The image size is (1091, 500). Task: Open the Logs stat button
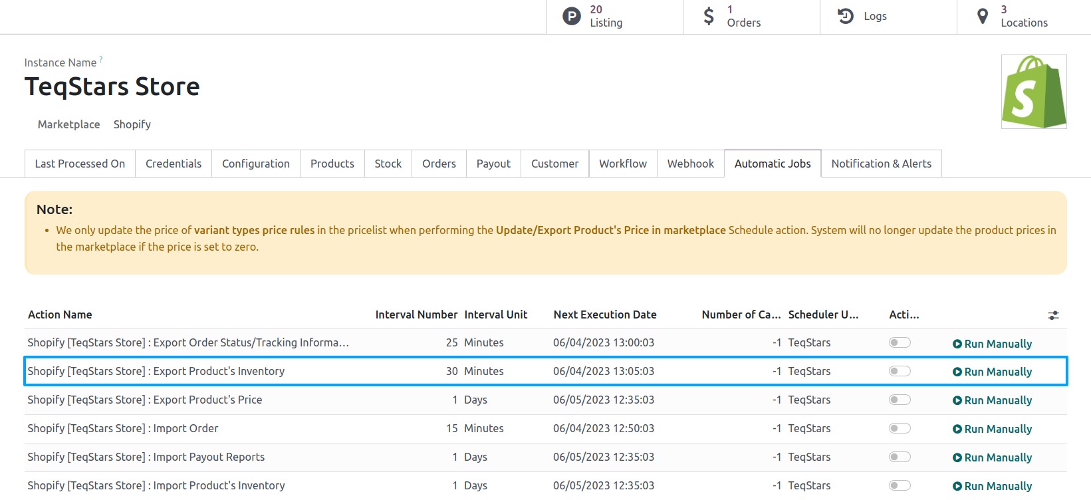point(888,17)
